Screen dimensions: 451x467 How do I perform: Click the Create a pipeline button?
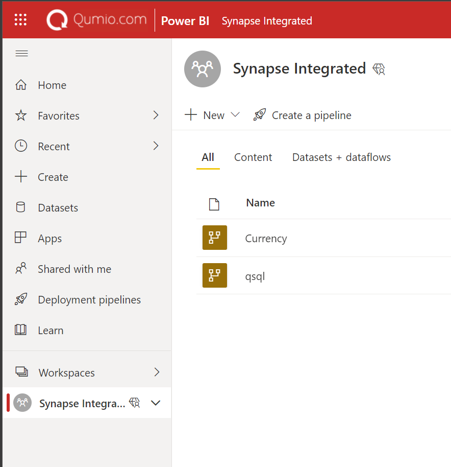tap(302, 115)
